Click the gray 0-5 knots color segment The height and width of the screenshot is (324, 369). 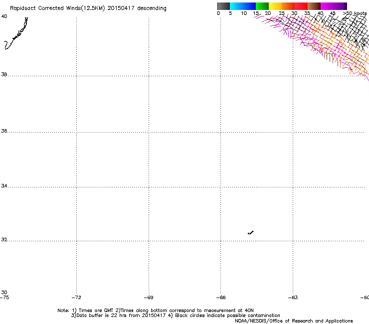(223, 6)
